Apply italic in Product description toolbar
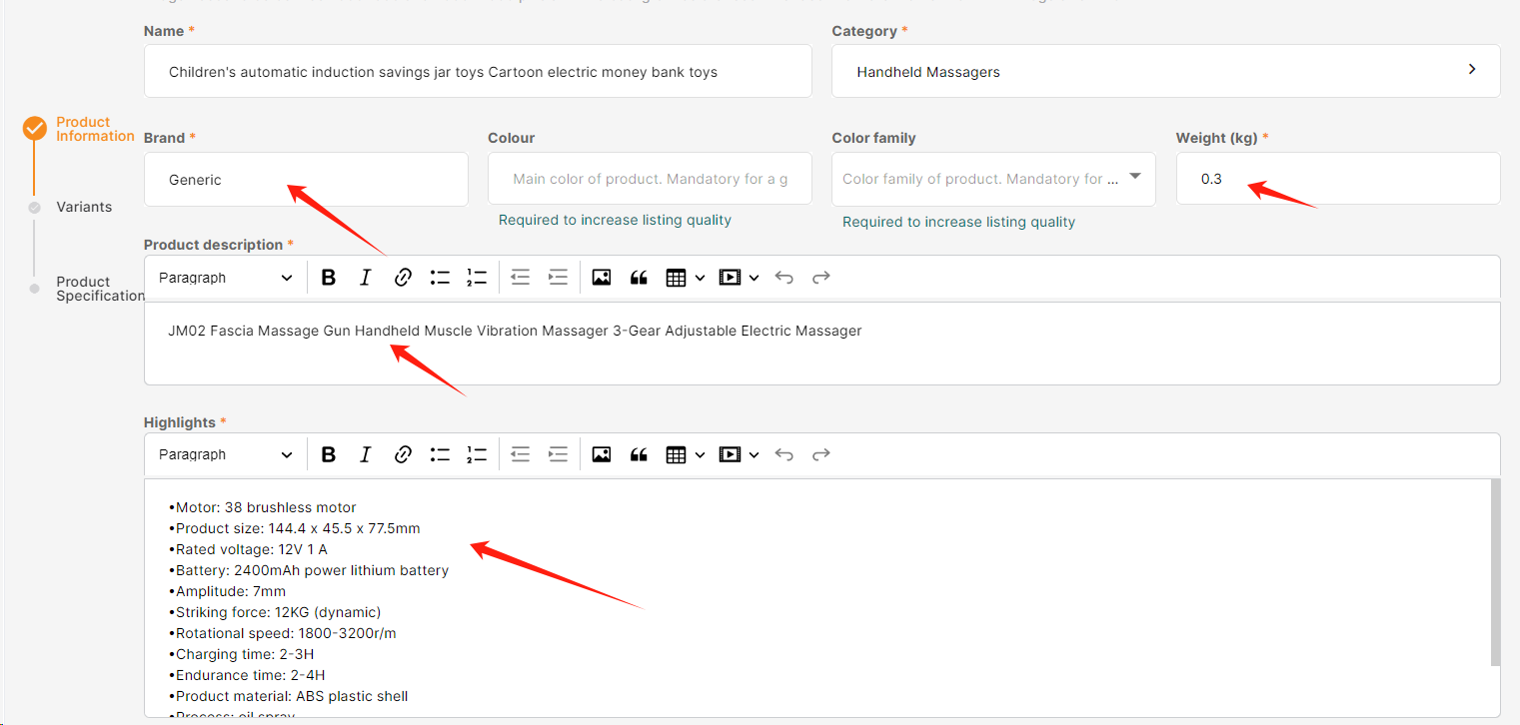The image size is (1520, 725). pyautogui.click(x=365, y=278)
